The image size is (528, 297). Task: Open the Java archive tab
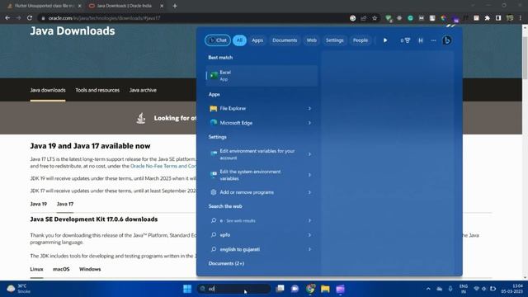(x=143, y=90)
